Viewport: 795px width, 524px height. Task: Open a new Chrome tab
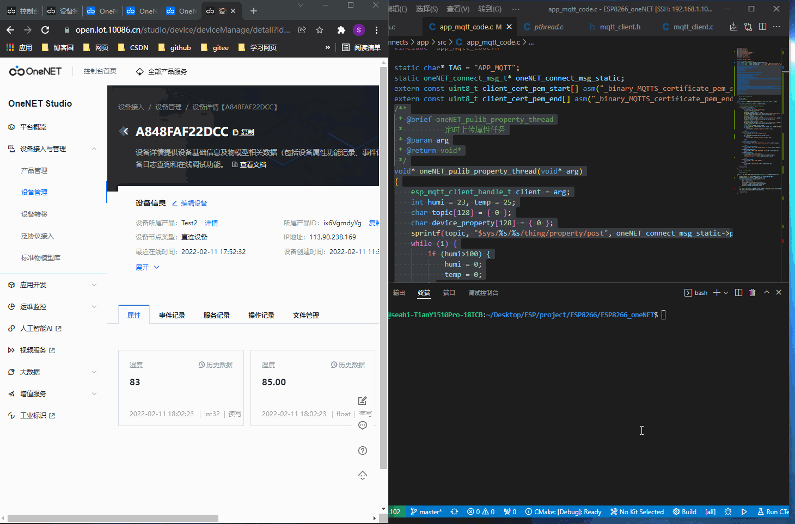point(254,11)
